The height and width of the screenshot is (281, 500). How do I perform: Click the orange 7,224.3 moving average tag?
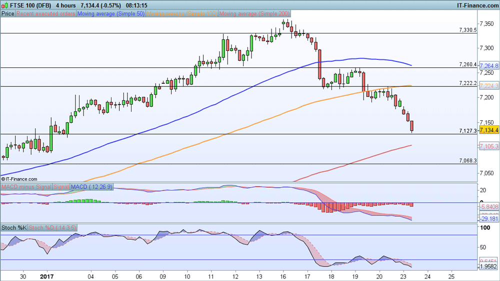[x=489, y=86]
